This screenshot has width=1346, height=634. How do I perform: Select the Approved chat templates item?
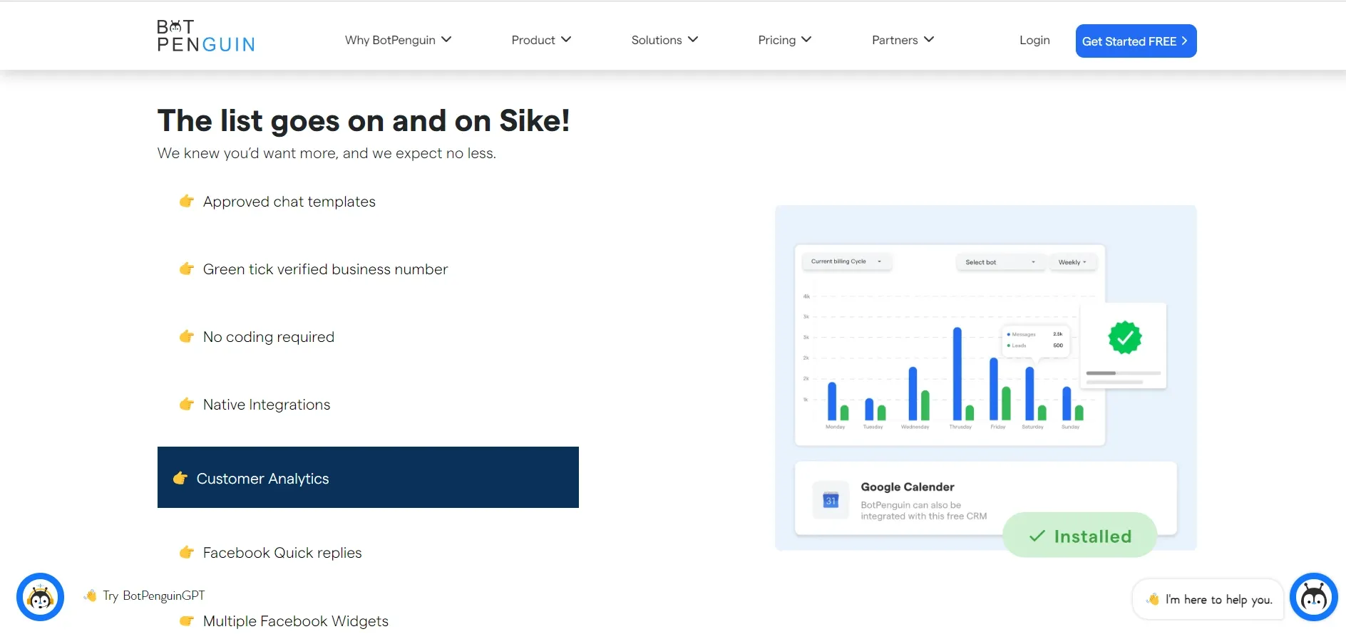289,202
